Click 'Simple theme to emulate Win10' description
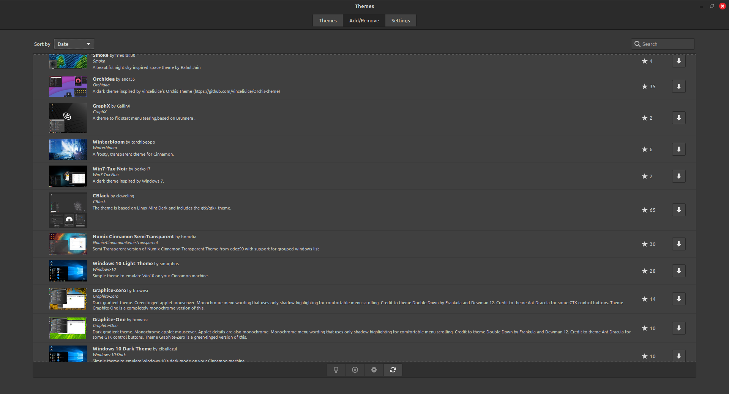The width and height of the screenshot is (729, 394). pos(151,276)
